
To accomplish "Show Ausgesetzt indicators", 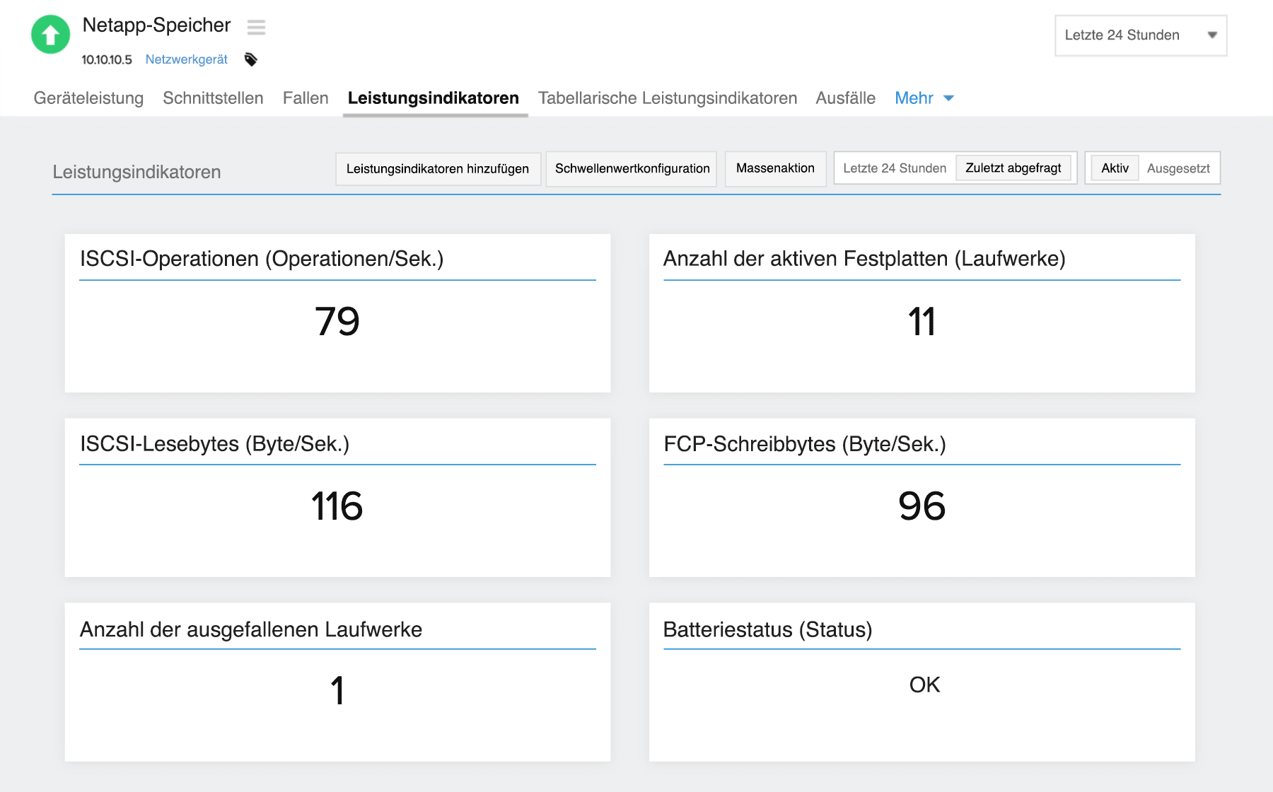I will [x=1178, y=169].
